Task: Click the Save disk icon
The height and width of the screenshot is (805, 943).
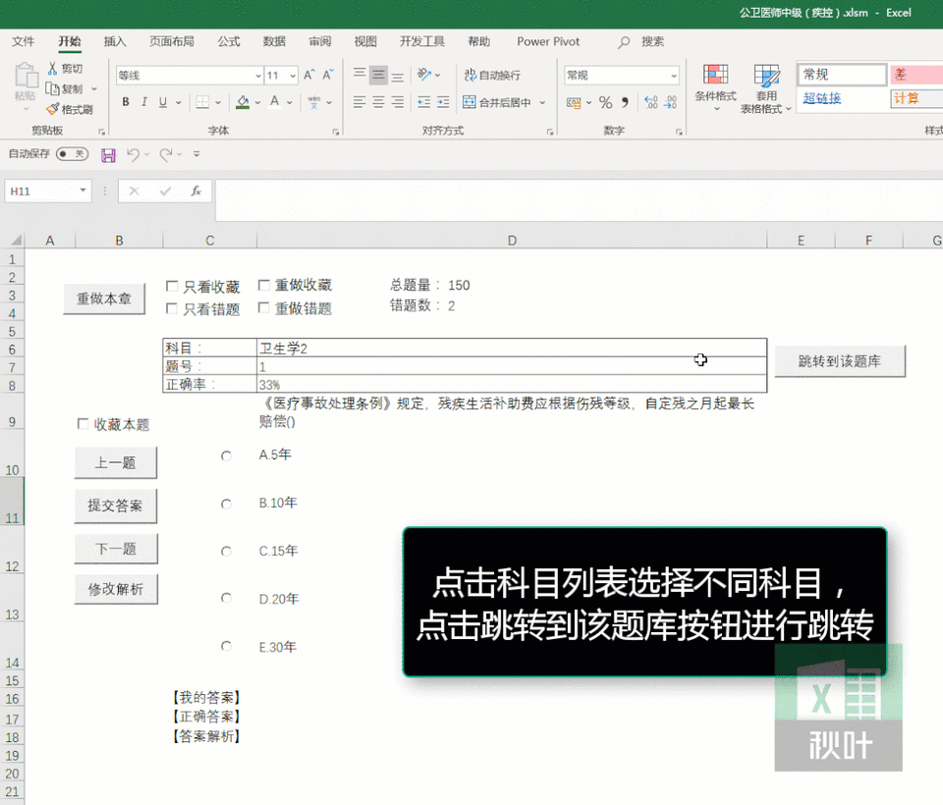Action: click(x=108, y=155)
